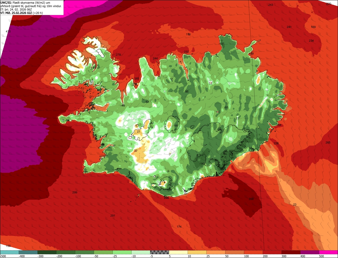The image size is (338, 258).
Task: Select the map value '155' in the bottom-left corner
Action: 8,246
